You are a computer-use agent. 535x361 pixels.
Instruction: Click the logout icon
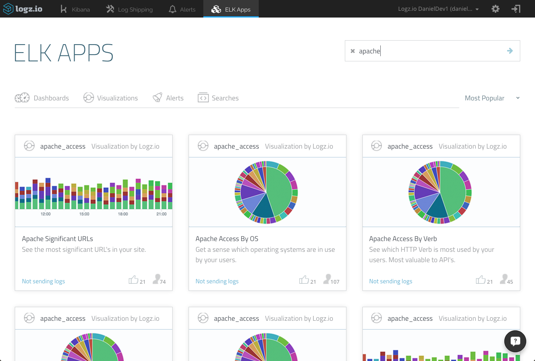tap(516, 9)
